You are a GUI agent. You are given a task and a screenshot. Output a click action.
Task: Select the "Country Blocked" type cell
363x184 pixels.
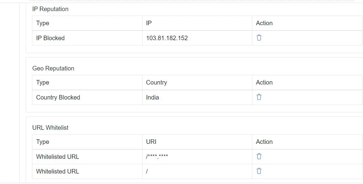tap(58, 97)
